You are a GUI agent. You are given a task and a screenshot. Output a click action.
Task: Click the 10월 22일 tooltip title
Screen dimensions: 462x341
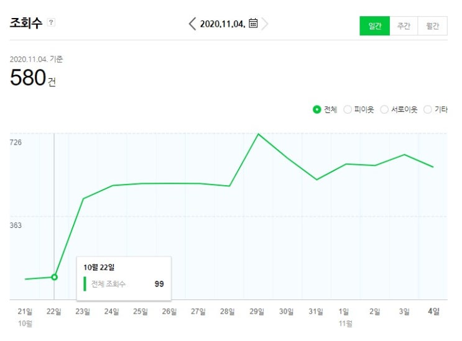[99, 268]
